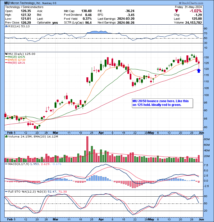Image resolution: width=214 pixels, height=222 pixels.
Task: Click the MU (Daily) 125.00 chart title
Action: 22,54
